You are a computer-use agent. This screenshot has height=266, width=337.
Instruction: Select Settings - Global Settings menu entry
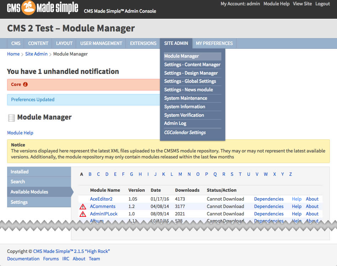pyautogui.click(x=190, y=81)
